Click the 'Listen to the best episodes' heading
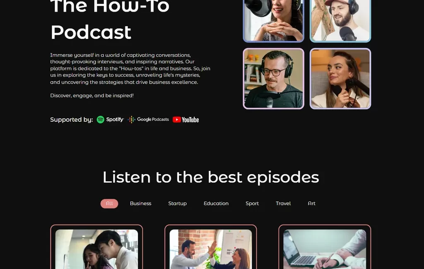Image resolution: width=424 pixels, height=269 pixels. coord(211,178)
